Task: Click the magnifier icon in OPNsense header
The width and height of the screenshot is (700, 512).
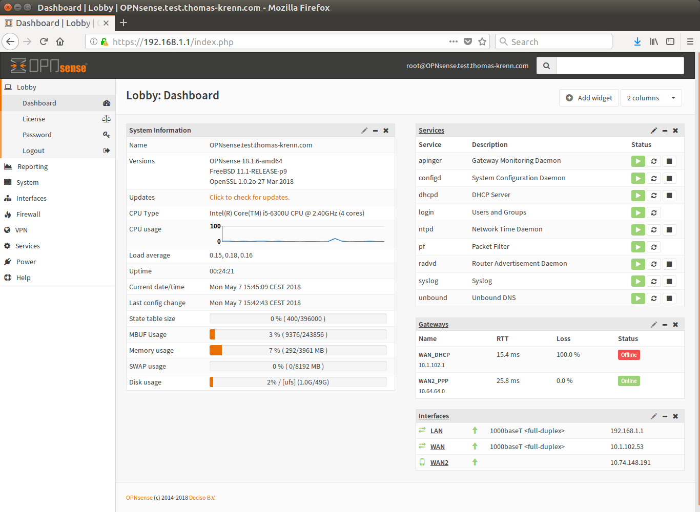Action: tap(546, 66)
